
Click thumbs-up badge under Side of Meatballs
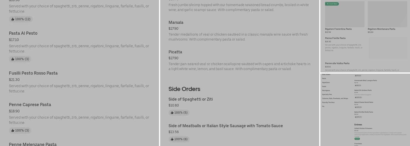click(179, 139)
